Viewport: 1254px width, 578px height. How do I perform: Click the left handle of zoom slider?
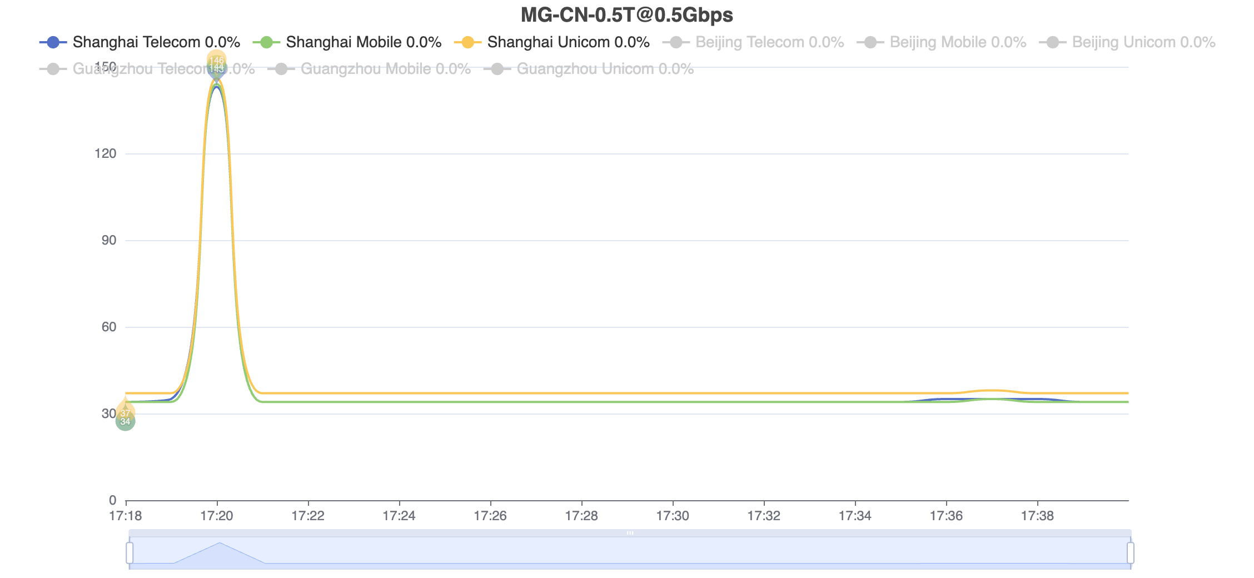pos(130,553)
